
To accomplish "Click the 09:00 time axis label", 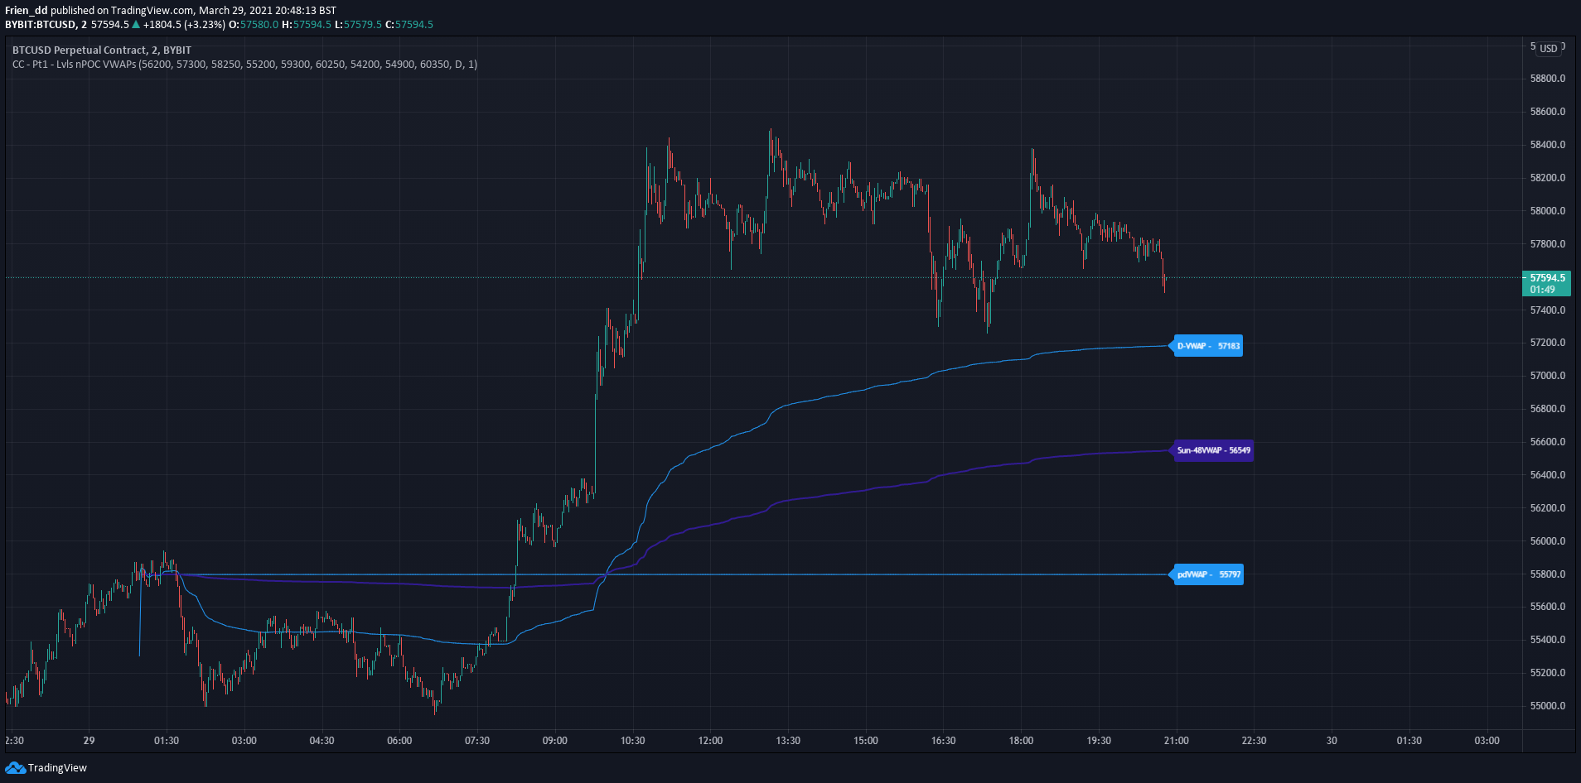I will [x=555, y=741].
